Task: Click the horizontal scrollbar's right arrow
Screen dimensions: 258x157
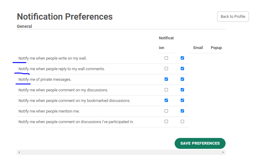Action: [223, 152]
